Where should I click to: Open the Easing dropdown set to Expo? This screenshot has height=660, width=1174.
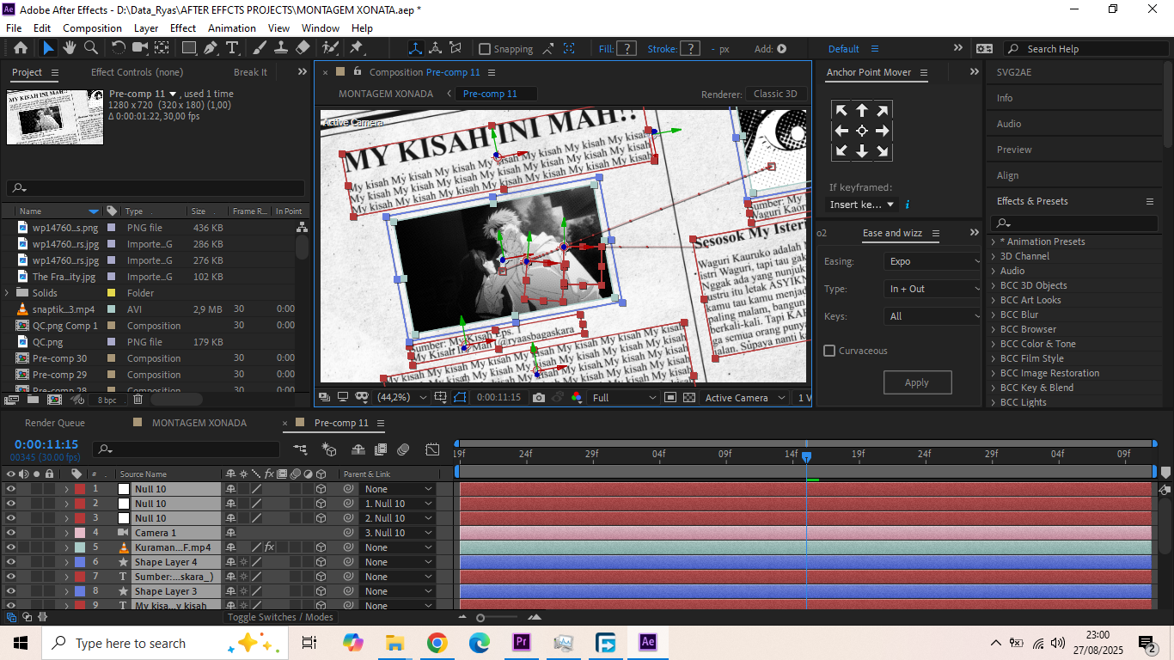932,261
